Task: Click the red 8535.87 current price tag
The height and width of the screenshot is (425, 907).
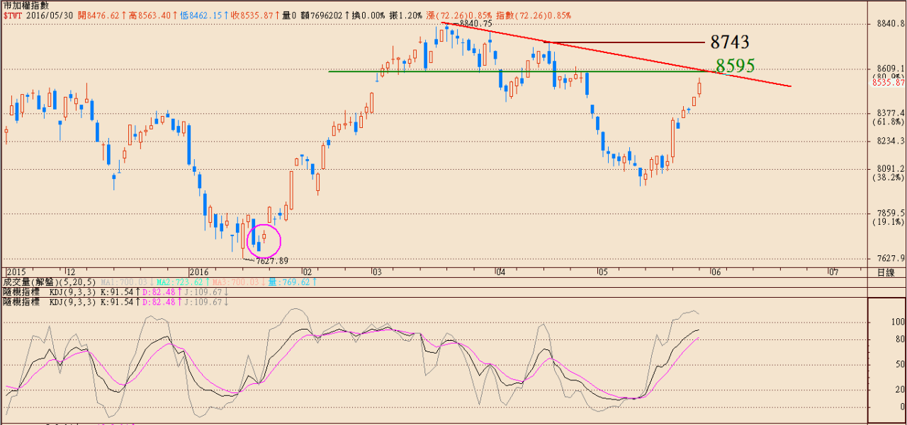Action: tap(889, 83)
